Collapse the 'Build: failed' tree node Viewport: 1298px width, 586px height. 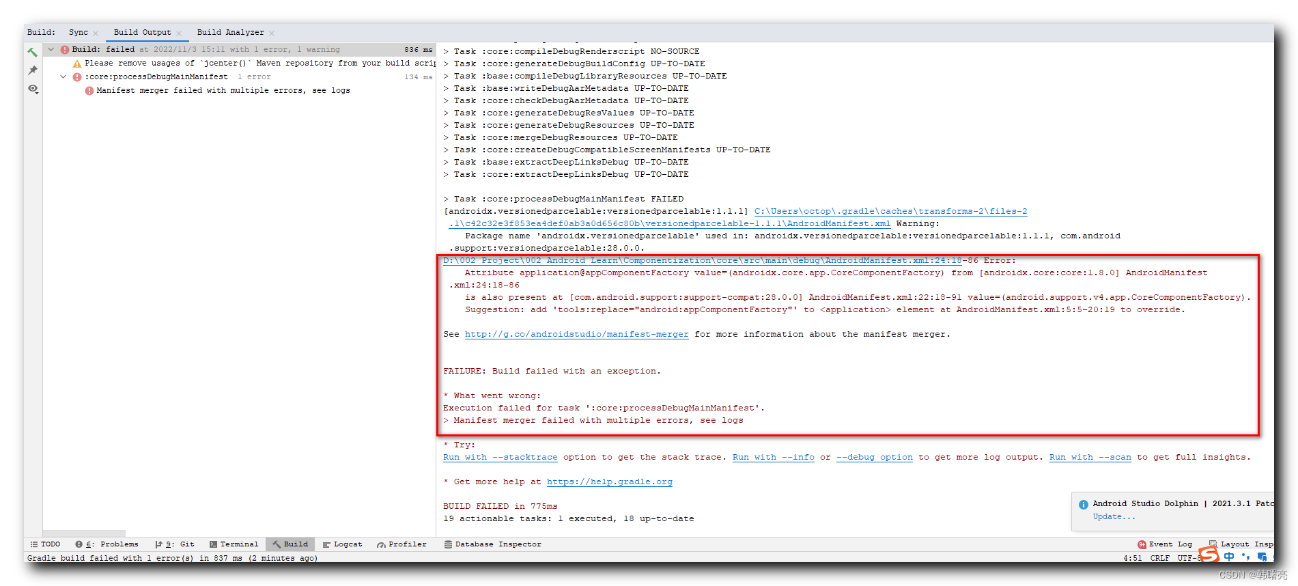click(51, 49)
